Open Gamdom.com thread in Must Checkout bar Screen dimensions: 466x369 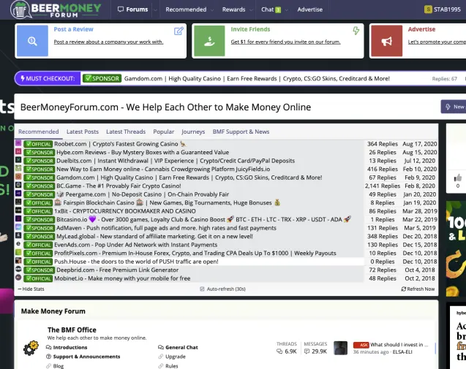click(257, 78)
